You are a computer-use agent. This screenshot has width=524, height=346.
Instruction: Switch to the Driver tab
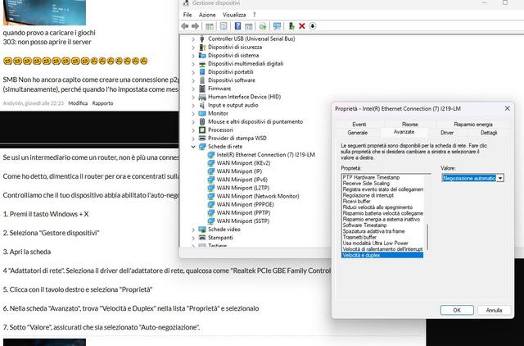pyautogui.click(x=447, y=133)
